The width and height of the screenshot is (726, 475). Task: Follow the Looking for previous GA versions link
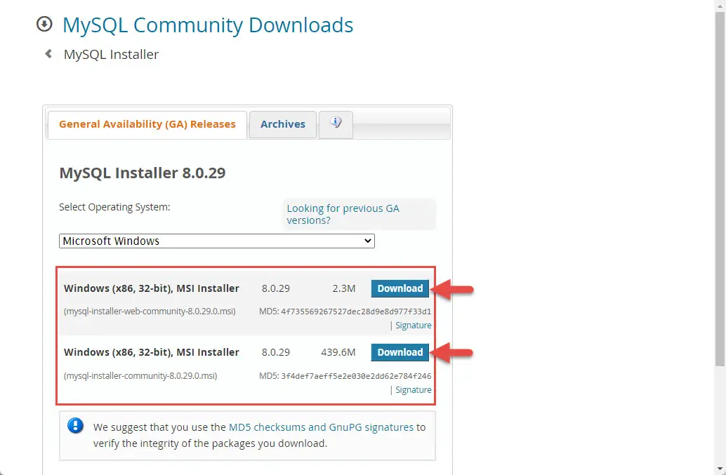tap(343, 214)
